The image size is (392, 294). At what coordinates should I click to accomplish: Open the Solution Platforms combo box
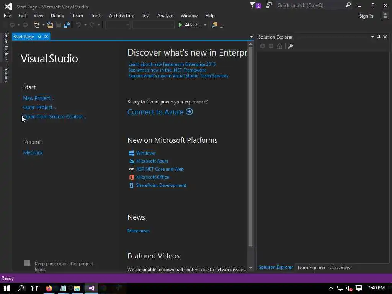click(x=153, y=25)
